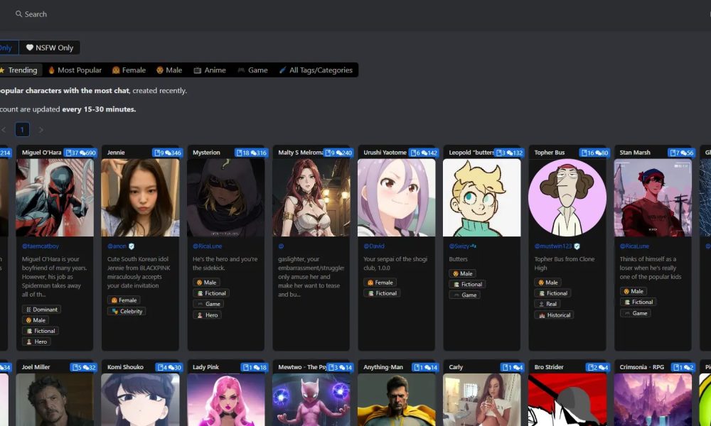Open creator profile @mustwin123
The height and width of the screenshot is (426, 711).
[553, 246]
